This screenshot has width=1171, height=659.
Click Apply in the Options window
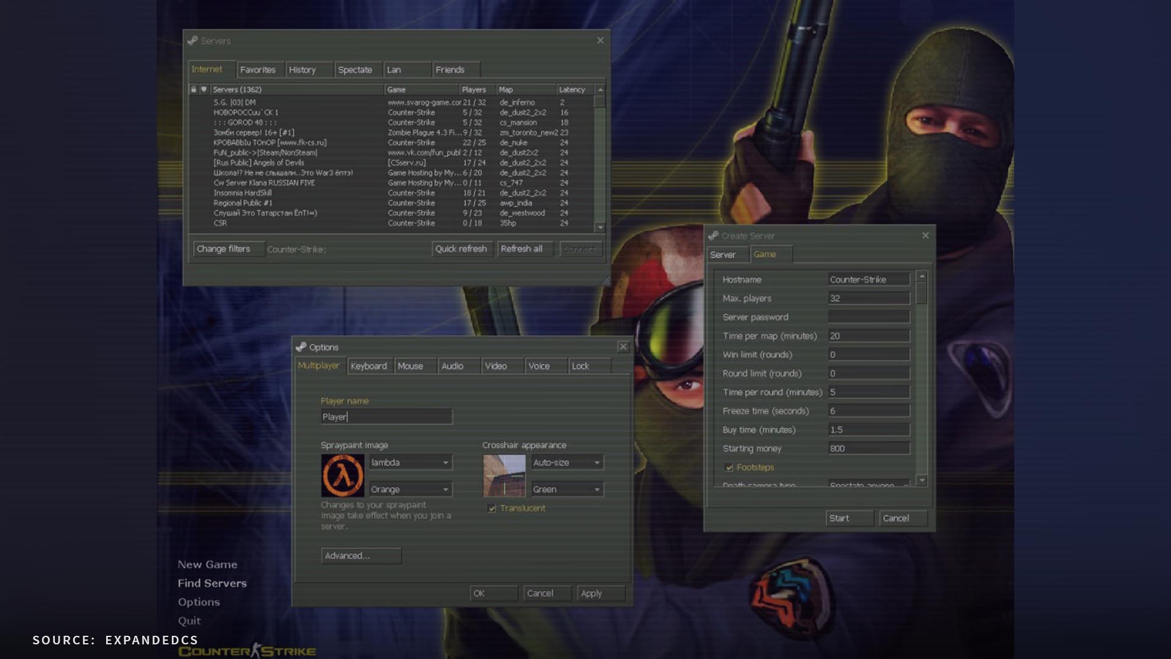click(601, 593)
